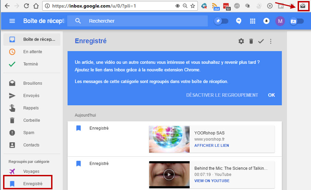Open the Google apps grid

point(252,21)
